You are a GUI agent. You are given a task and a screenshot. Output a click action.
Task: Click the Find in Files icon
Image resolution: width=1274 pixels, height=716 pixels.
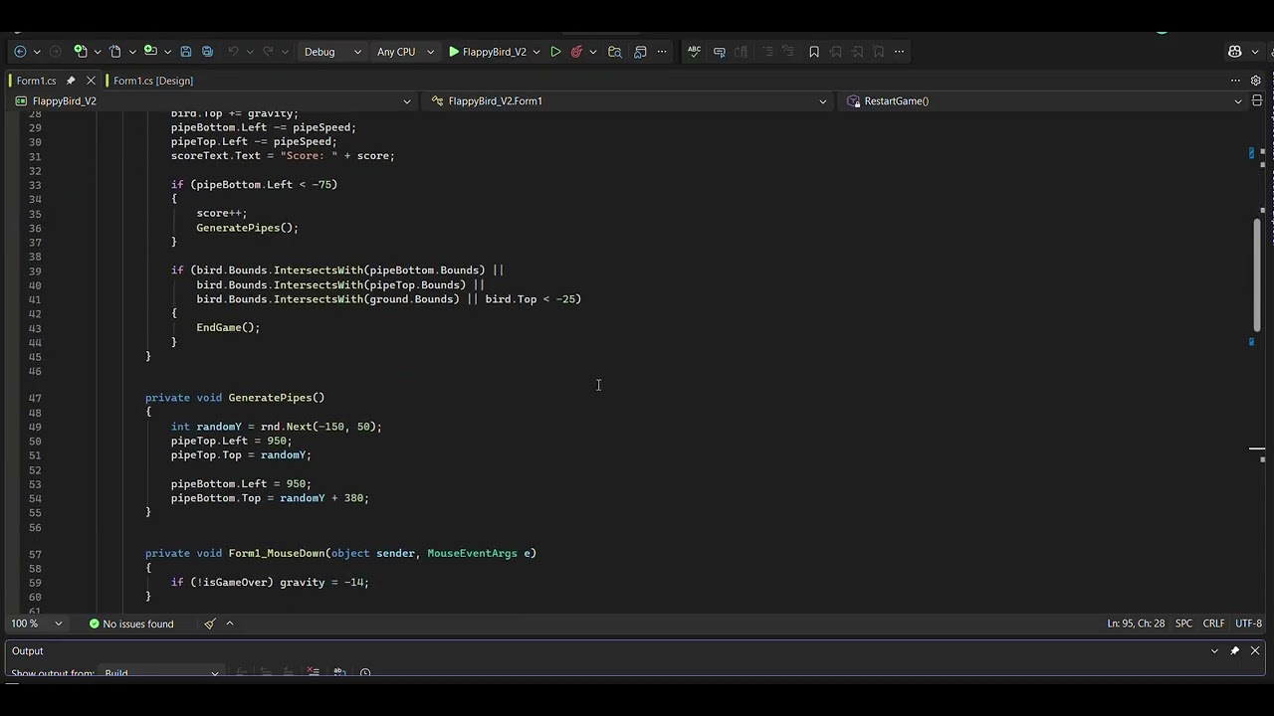pyautogui.click(x=615, y=52)
